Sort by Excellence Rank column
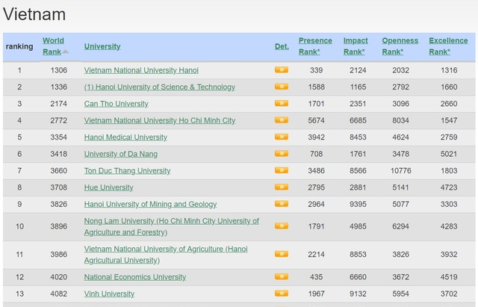 (x=448, y=46)
